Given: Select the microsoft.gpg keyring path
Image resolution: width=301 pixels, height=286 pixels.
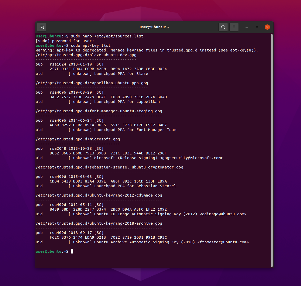Looking at the screenshot, I should point(78,139).
